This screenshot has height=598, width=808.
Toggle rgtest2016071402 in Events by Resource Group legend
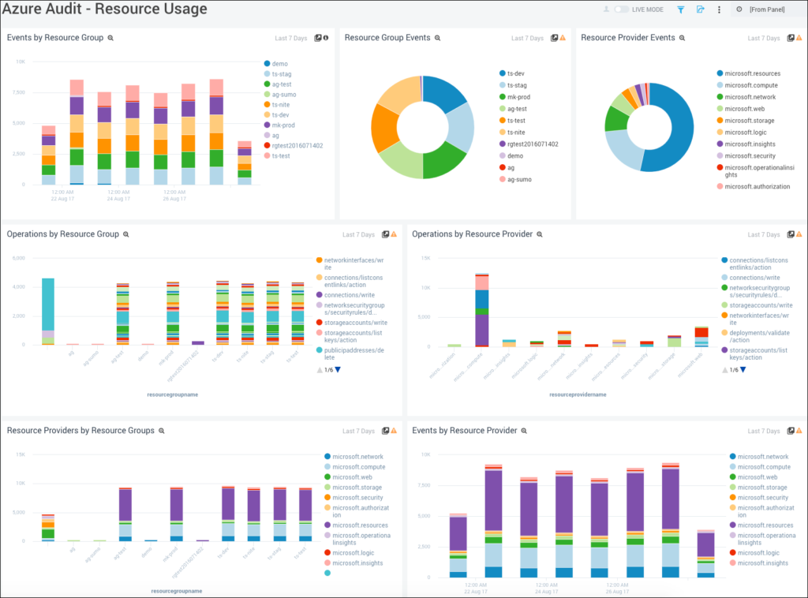[294, 146]
